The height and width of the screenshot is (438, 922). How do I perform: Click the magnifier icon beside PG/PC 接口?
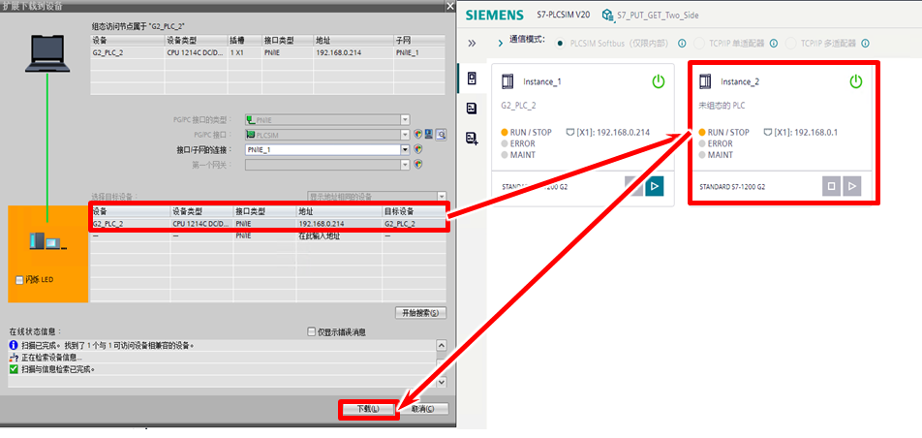[x=441, y=135]
